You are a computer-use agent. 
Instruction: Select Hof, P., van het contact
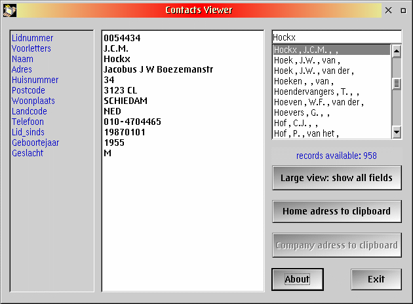(331, 133)
